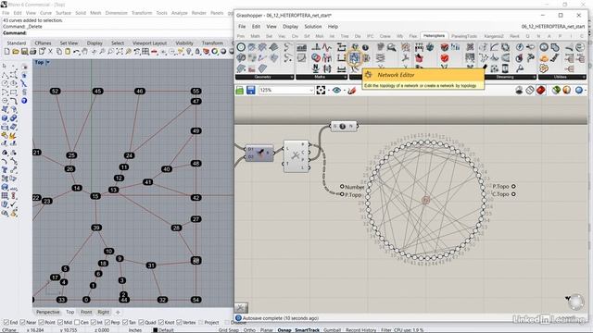Open the Default layer dropdown in status bar

coord(163,330)
